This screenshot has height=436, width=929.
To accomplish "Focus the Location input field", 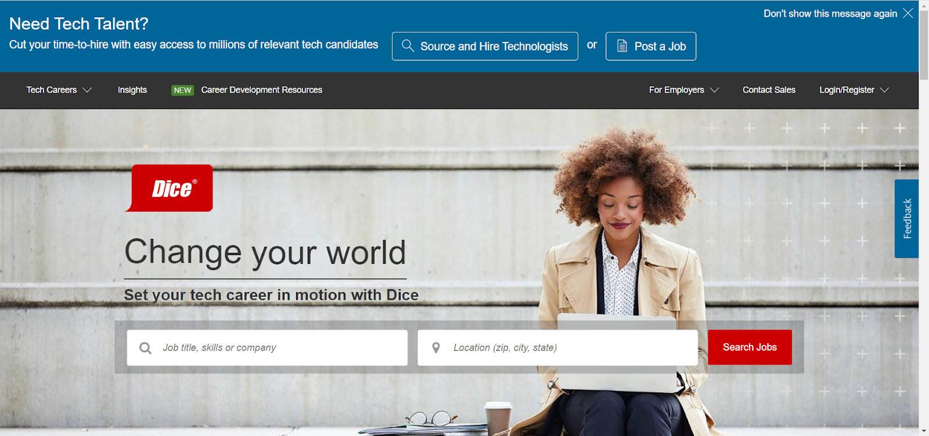I will click(557, 348).
